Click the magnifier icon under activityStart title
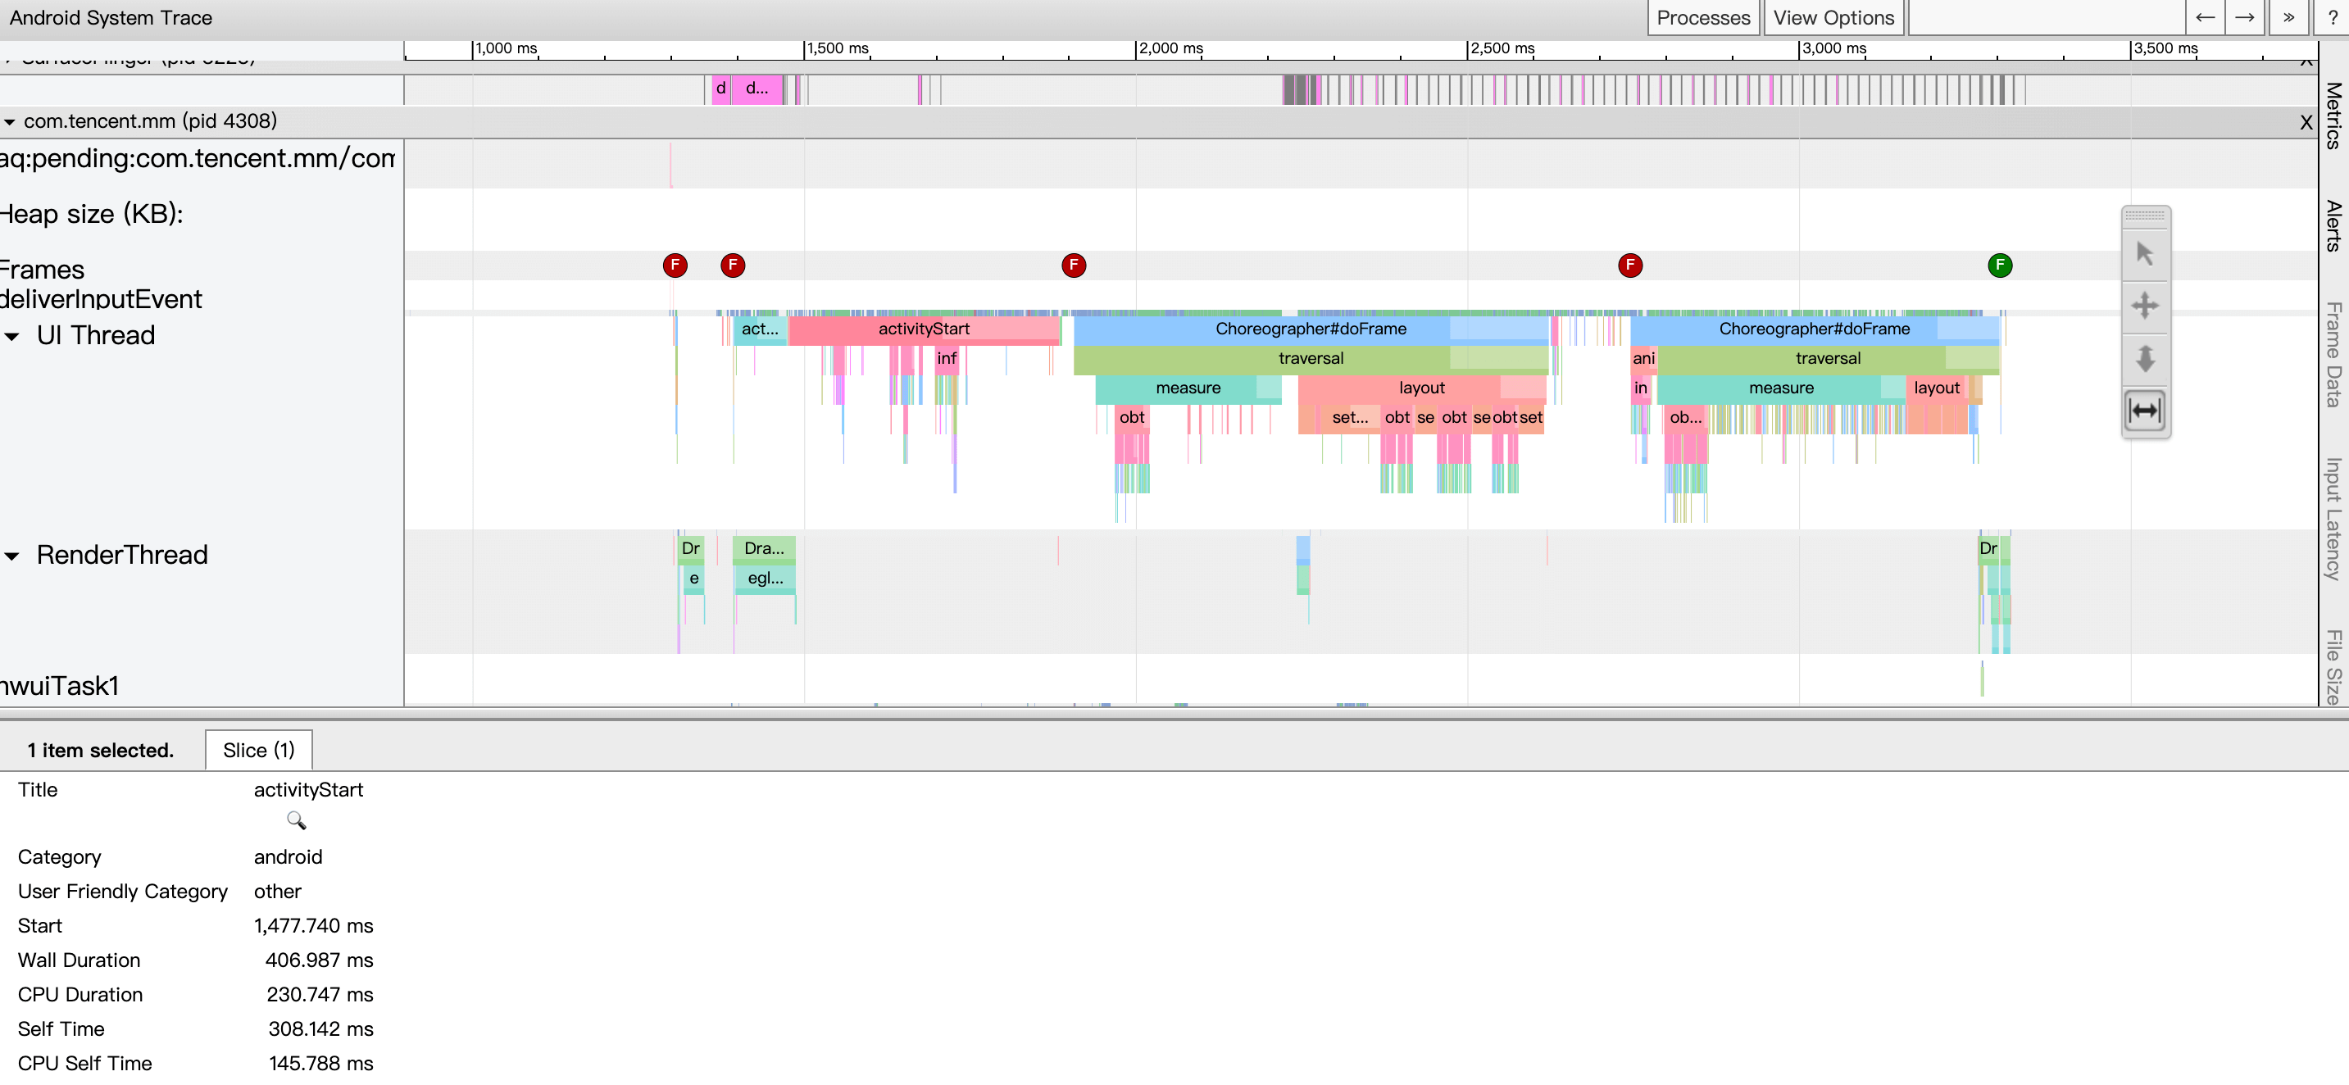This screenshot has width=2349, height=1085. (297, 820)
